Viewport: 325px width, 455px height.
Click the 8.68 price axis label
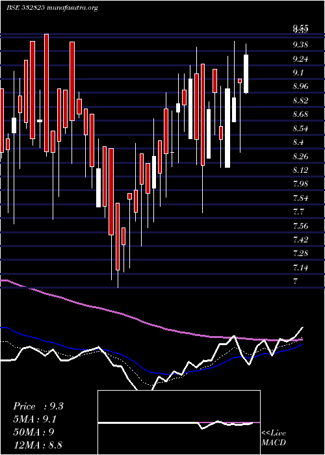click(300, 114)
